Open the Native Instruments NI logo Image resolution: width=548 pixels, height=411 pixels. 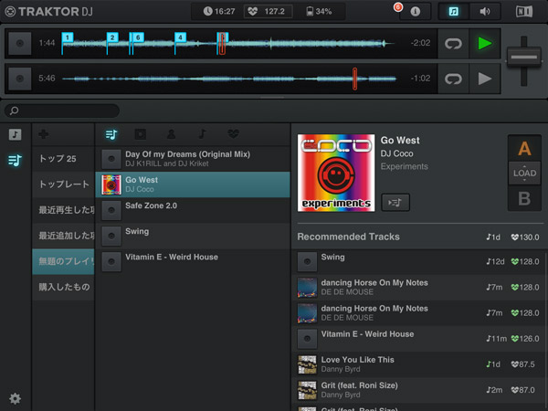[x=524, y=12]
